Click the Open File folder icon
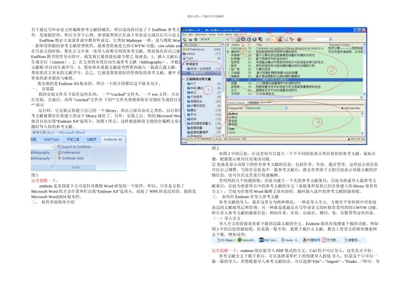411x291 pixels. pyautogui.click(x=273, y=39)
